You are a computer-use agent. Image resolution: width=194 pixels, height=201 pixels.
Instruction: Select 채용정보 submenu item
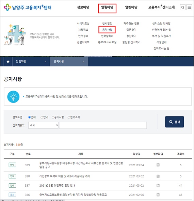[83, 30]
